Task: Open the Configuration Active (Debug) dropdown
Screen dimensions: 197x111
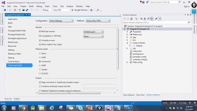Action: pos(61,21)
